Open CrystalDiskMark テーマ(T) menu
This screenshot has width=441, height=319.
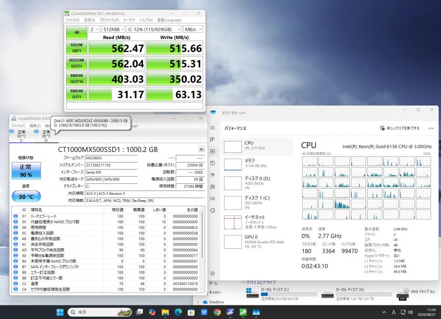pyautogui.click(x=129, y=20)
